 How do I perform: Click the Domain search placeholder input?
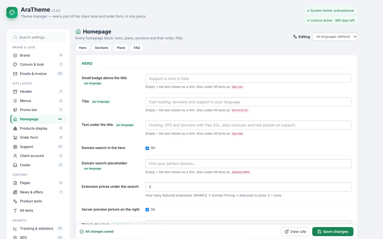(248, 164)
